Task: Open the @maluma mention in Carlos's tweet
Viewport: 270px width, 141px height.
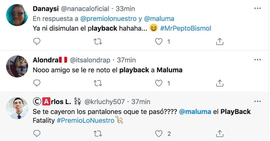Action: coord(195,112)
